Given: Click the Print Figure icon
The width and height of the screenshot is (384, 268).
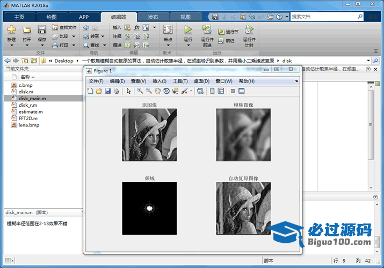Looking at the screenshot, I should point(117,91).
